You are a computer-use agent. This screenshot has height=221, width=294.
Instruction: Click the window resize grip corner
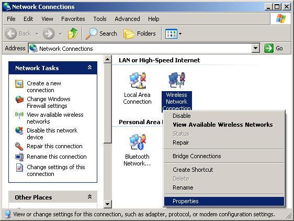pos(289,216)
